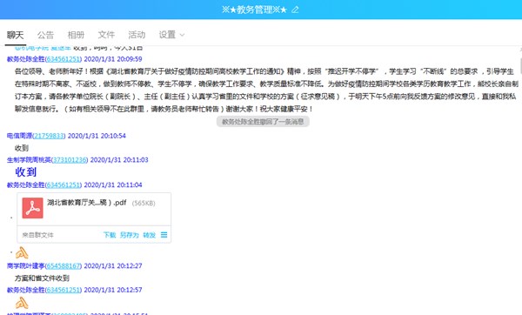Click the large blue 收到 message
The image size is (522, 315).
click(x=25, y=172)
